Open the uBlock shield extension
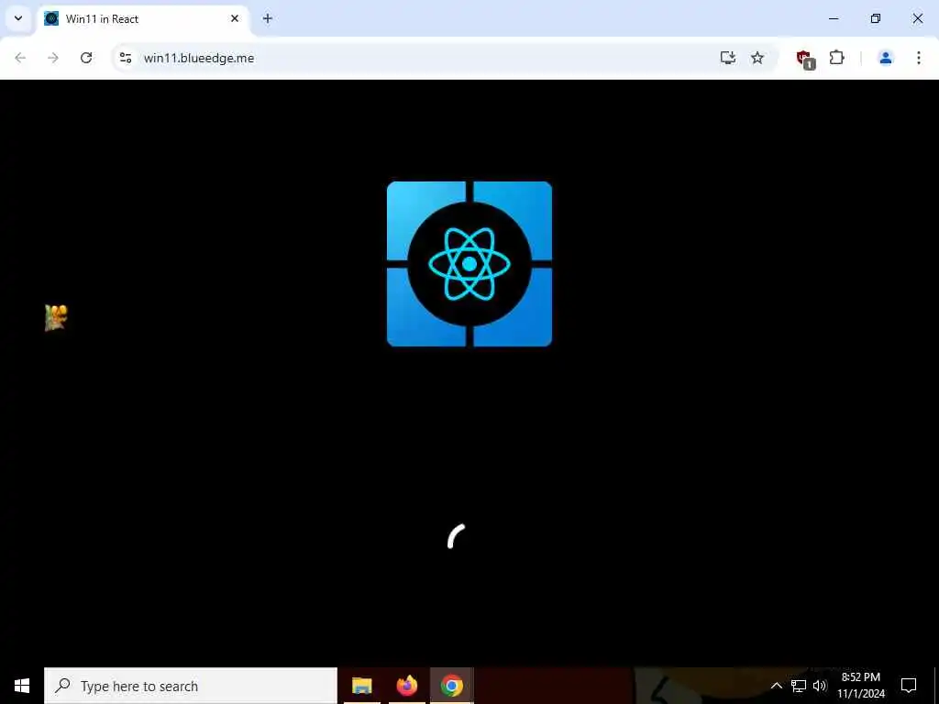 [x=805, y=59]
